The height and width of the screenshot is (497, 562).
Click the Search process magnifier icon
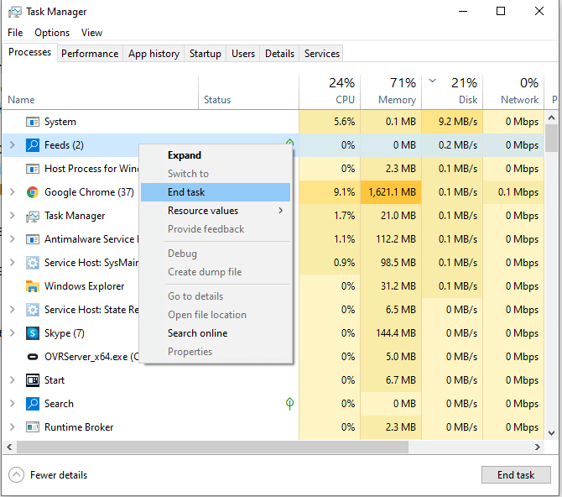(x=33, y=404)
